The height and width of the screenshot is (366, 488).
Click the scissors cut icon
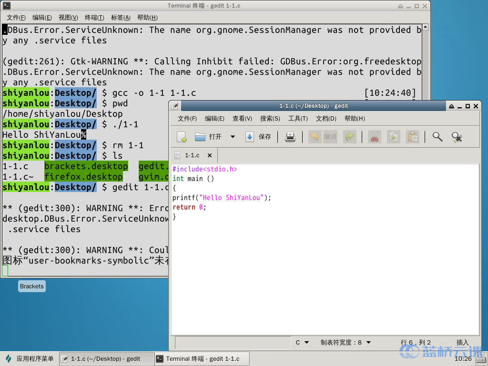[374, 137]
